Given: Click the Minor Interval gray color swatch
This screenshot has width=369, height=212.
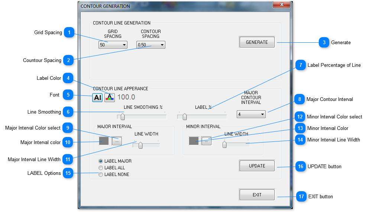Looking at the screenshot, I should [194, 141].
